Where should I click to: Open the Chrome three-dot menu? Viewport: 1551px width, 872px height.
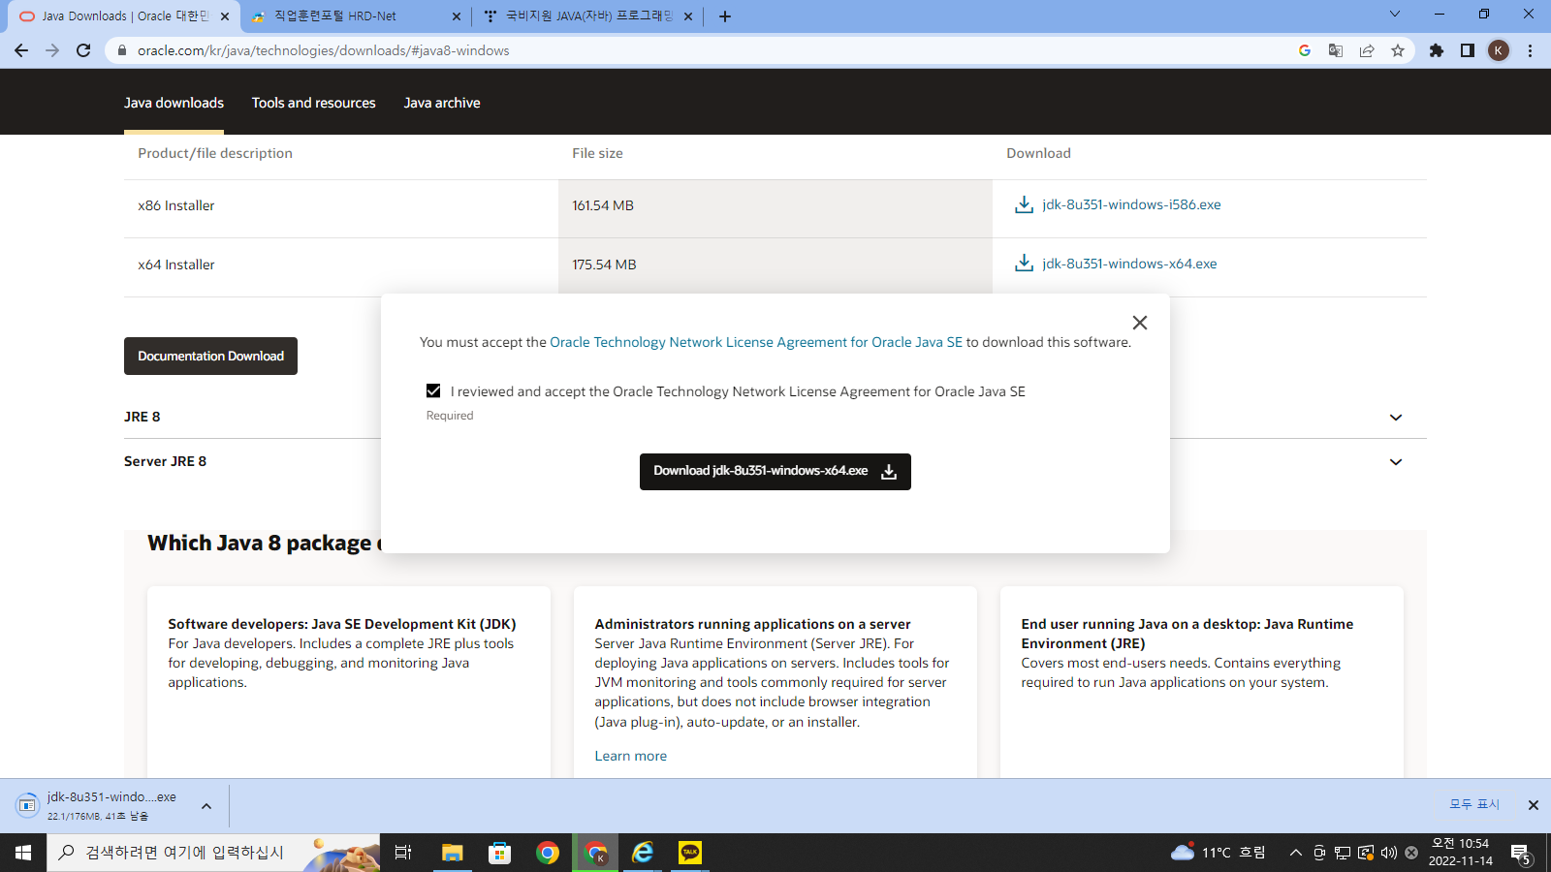pyautogui.click(x=1531, y=50)
